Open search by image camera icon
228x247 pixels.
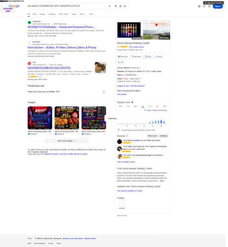120,6
